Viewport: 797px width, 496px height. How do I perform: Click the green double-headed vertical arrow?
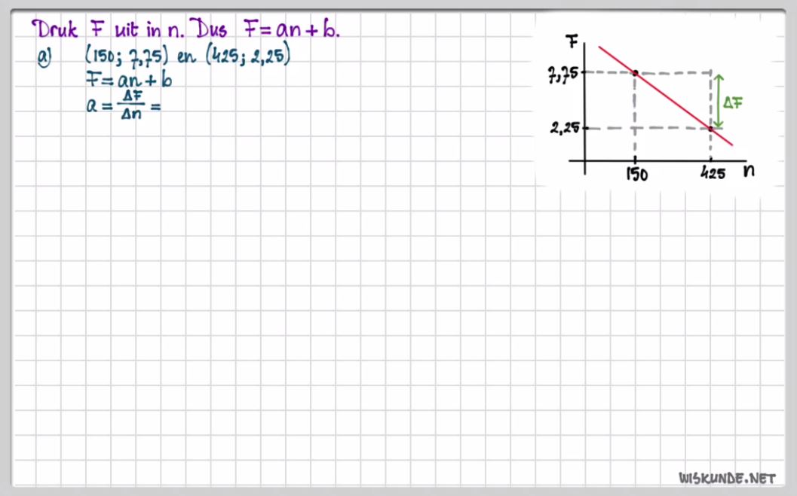[719, 101]
